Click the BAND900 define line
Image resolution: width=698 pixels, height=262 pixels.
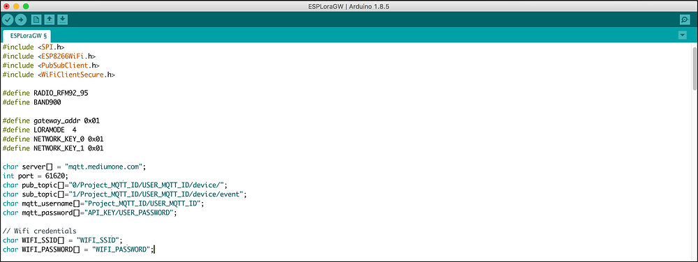click(31, 102)
